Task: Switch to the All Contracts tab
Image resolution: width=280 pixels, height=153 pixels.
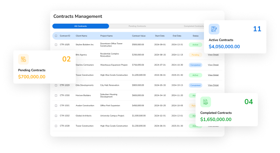Action: 80,26
